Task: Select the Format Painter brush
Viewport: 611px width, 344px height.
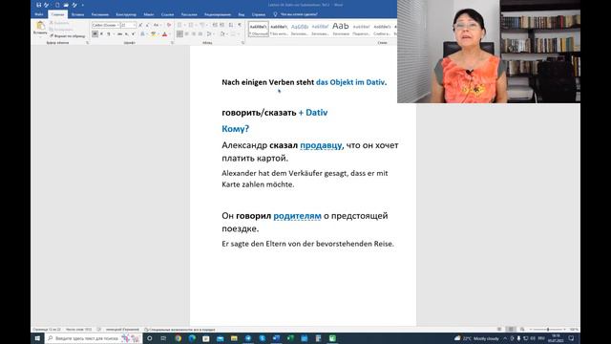Action: point(68,36)
